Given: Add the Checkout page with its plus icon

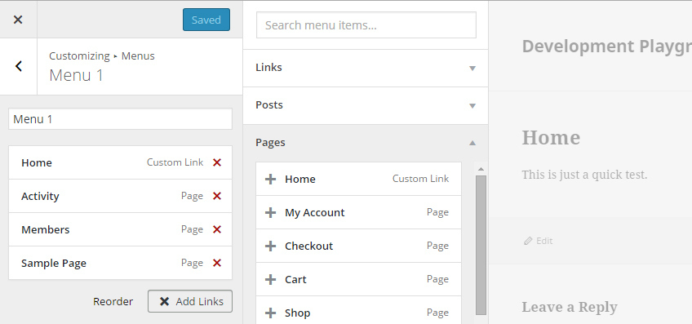Looking at the screenshot, I should 270,246.
